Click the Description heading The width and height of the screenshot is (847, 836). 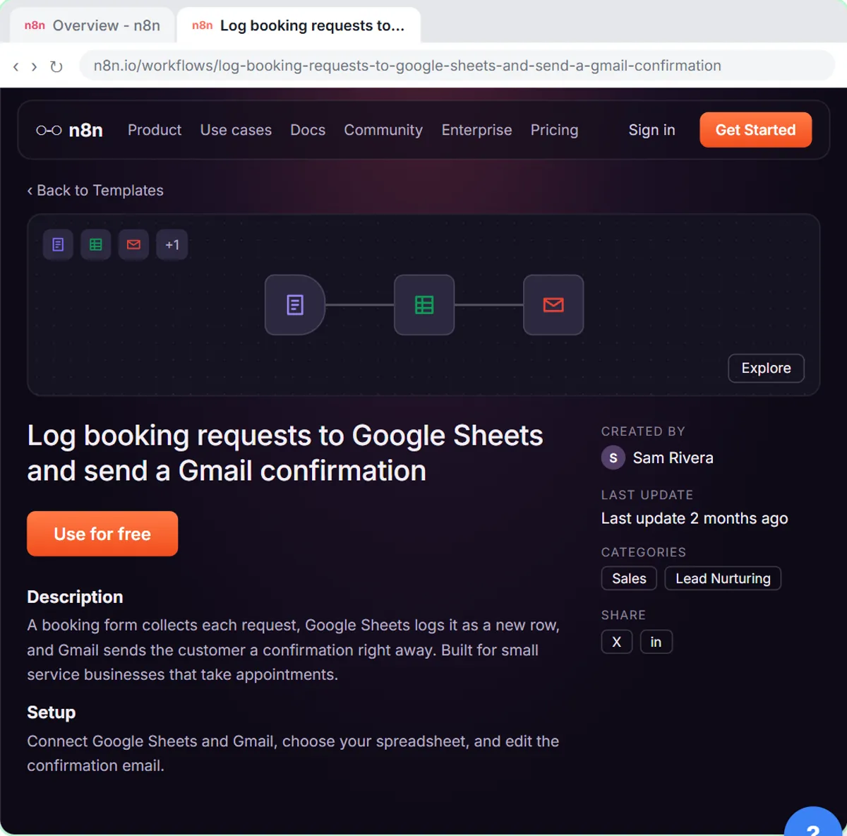75,597
